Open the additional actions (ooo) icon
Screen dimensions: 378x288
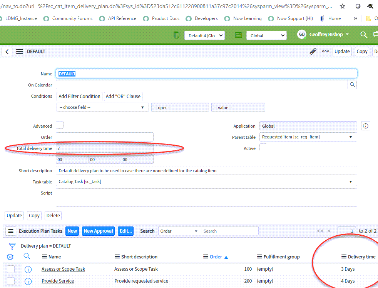325,51
